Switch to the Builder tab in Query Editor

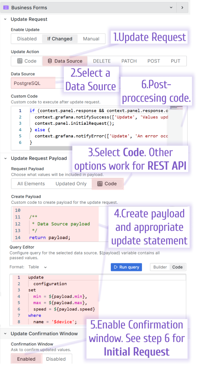pyautogui.click(x=161, y=267)
